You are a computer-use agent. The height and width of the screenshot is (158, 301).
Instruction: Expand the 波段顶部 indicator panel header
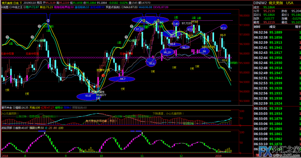[7, 128]
